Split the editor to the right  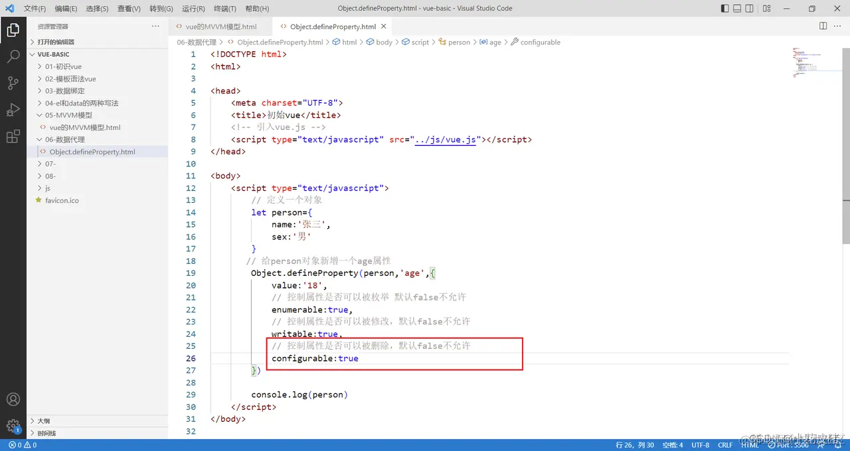(823, 26)
